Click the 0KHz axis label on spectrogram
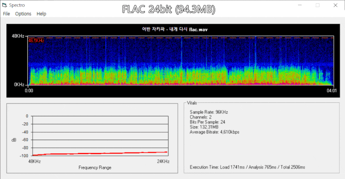 pos(19,84)
